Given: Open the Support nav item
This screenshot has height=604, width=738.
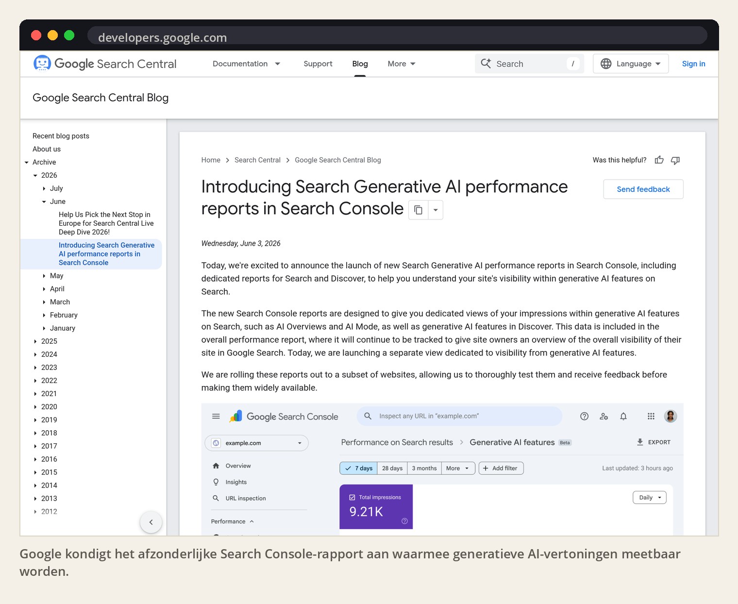Looking at the screenshot, I should pyautogui.click(x=318, y=64).
